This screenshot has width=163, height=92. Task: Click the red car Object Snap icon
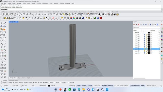coord(53,18)
